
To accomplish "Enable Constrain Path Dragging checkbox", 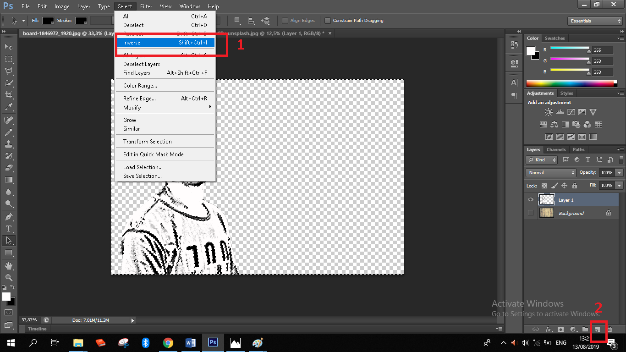I will 328,21.
